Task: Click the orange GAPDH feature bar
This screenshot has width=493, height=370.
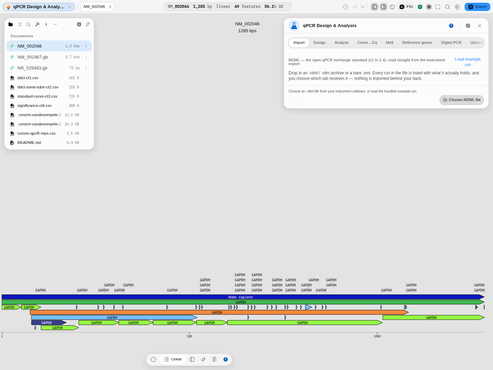Action: coord(219,312)
